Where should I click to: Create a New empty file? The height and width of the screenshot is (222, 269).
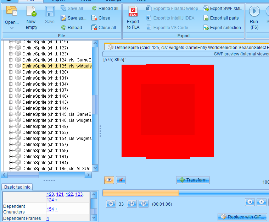tap(32, 18)
